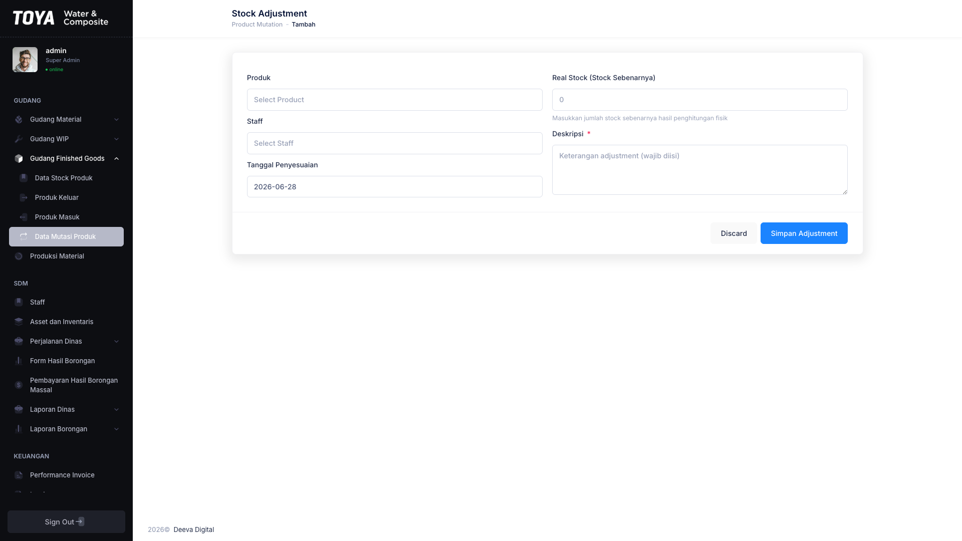The height and width of the screenshot is (541, 962).
Task: Click the Staff menu icon
Action: click(19, 302)
